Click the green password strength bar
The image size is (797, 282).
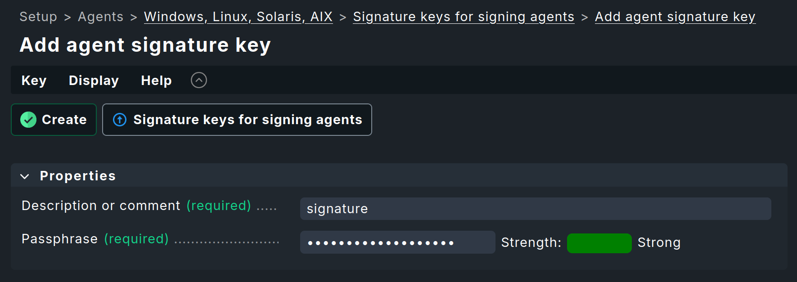click(x=599, y=243)
